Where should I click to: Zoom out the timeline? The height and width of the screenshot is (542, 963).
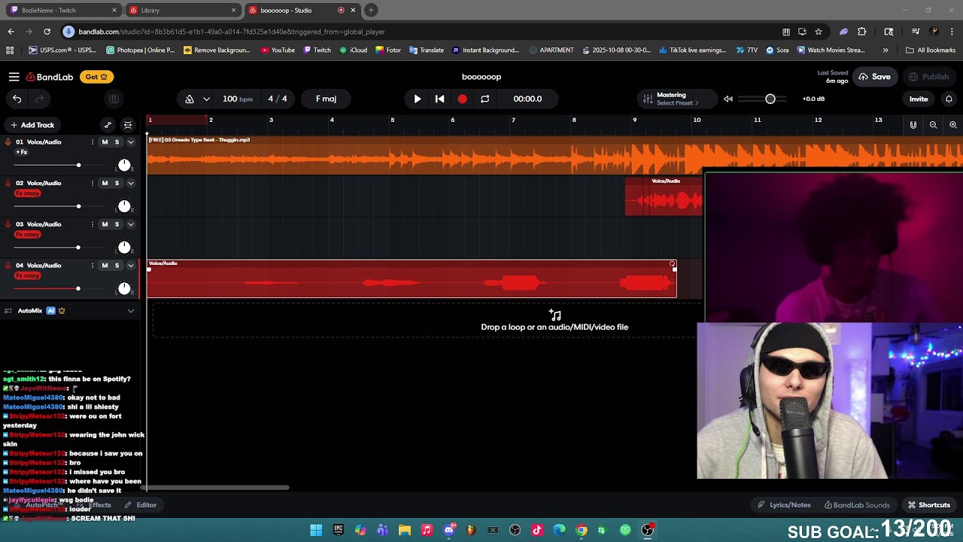(x=933, y=125)
